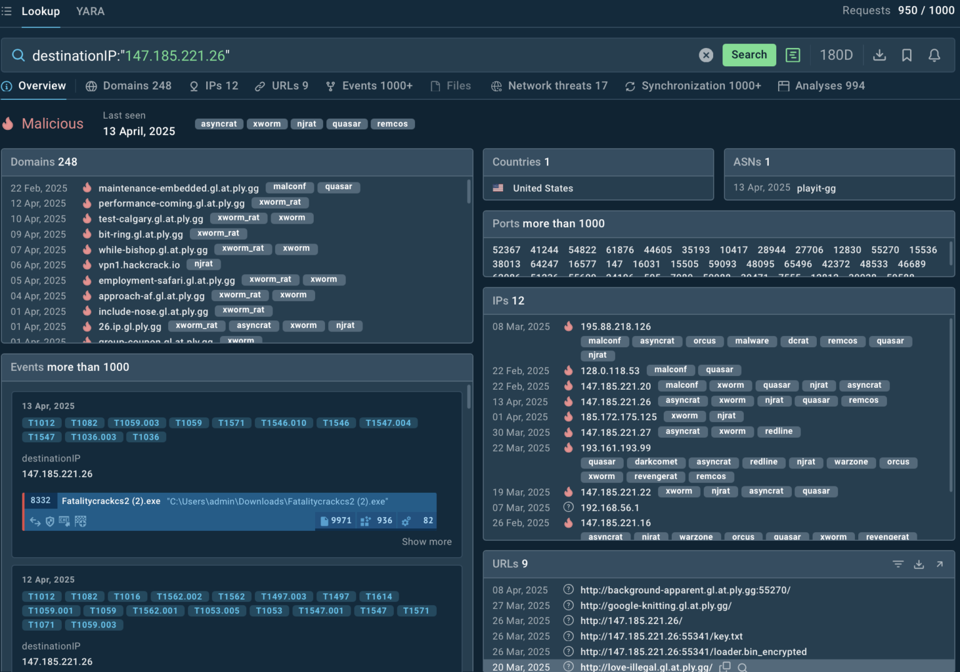This screenshot has height=672, width=960.
Task: Expand URLs panel with the arrow icon
Action: [x=939, y=564]
